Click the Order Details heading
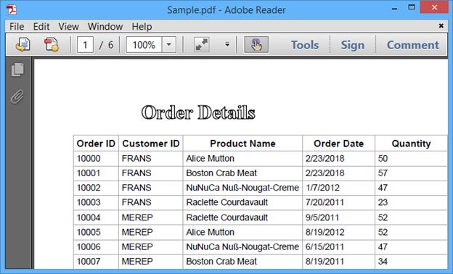The height and width of the screenshot is (274, 453). [198, 112]
